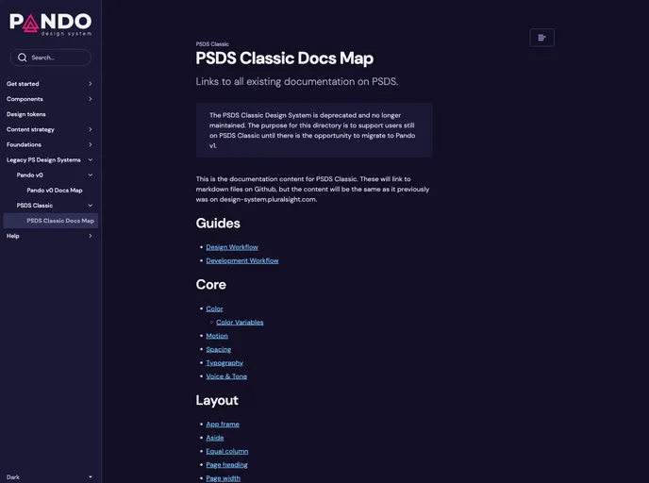
Task: Open the Color Variables link
Action: (240, 323)
